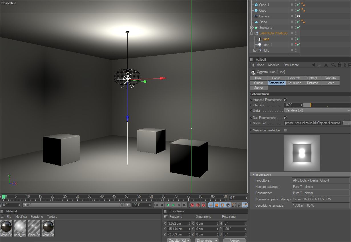Open the Modo menu in Attributi
The height and width of the screenshot is (242, 351).
click(260, 65)
